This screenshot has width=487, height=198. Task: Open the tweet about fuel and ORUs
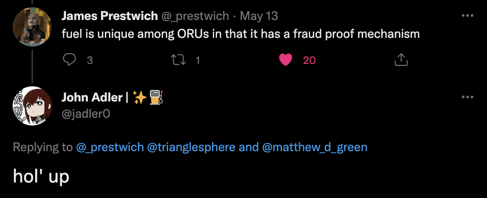(241, 34)
